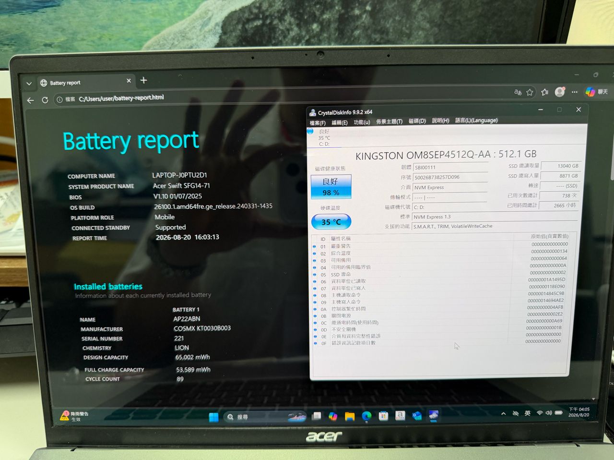Open a new browser tab
The width and height of the screenshot is (614, 460).
pyautogui.click(x=143, y=80)
